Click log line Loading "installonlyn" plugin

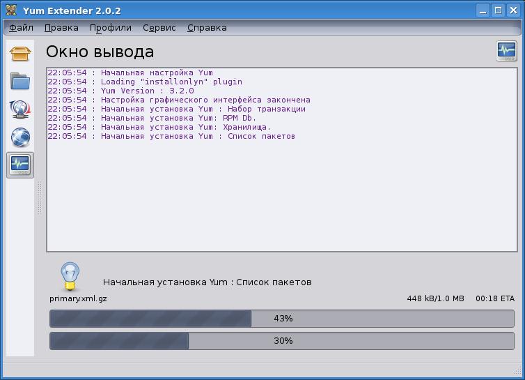(x=145, y=82)
